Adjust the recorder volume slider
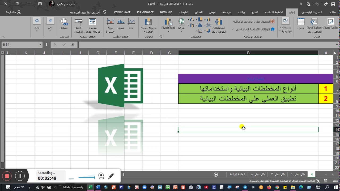The image size is (340, 191). (x=87, y=177)
